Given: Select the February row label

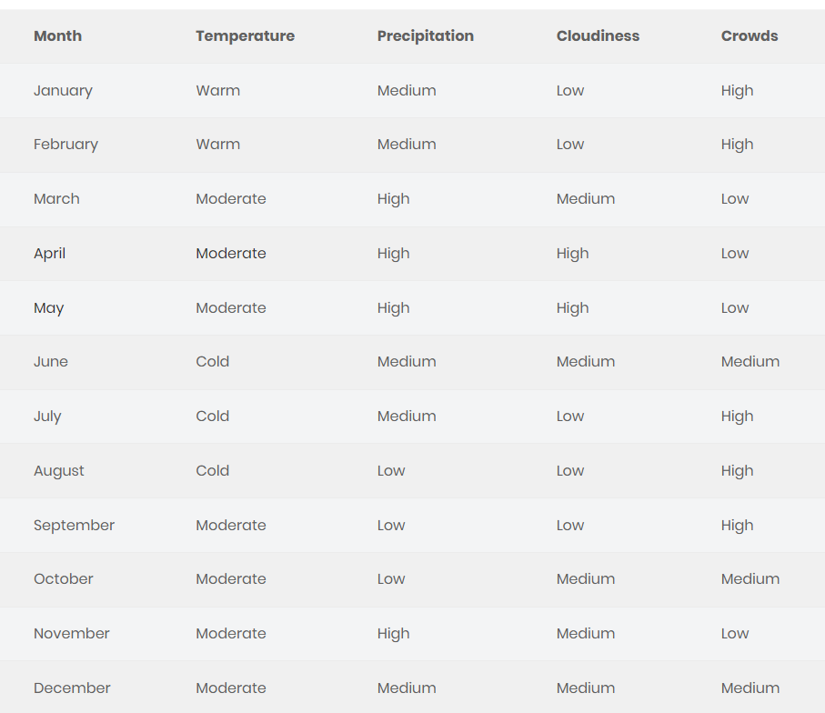Looking at the screenshot, I should click(x=65, y=145).
